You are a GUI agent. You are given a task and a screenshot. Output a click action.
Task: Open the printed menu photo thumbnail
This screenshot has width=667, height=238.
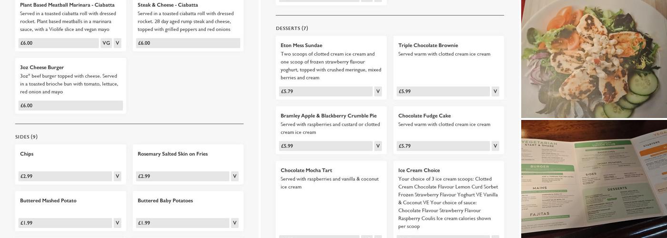pyautogui.click(x=594, y=178)
